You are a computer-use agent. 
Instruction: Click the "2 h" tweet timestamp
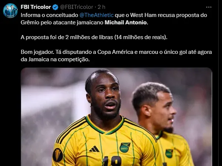tap(101, 7)
